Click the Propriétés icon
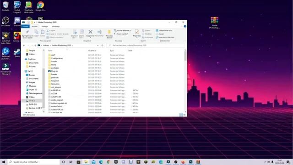 [137, 32]
